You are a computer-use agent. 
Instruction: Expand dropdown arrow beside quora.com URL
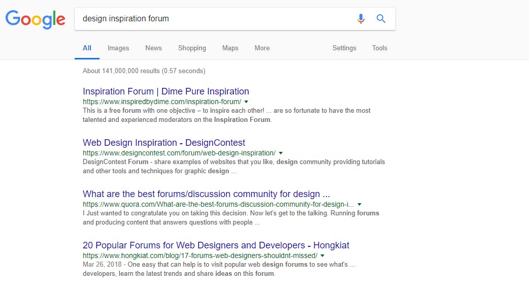(359, 204)
